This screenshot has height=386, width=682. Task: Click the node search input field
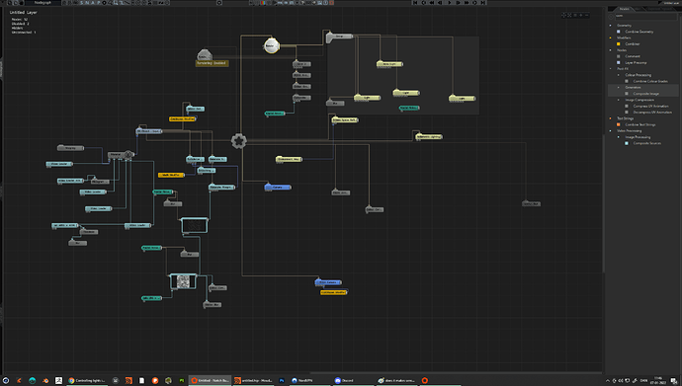coord(645,16)
